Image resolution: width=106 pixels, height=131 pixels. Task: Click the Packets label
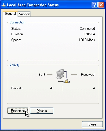pos(17,88)
